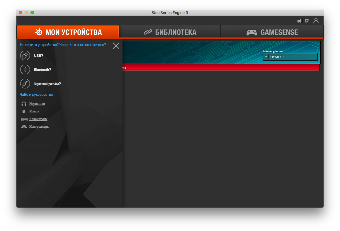Open the Клавиатуры guide link
340x231 pixels.
(x=38, y=119)
